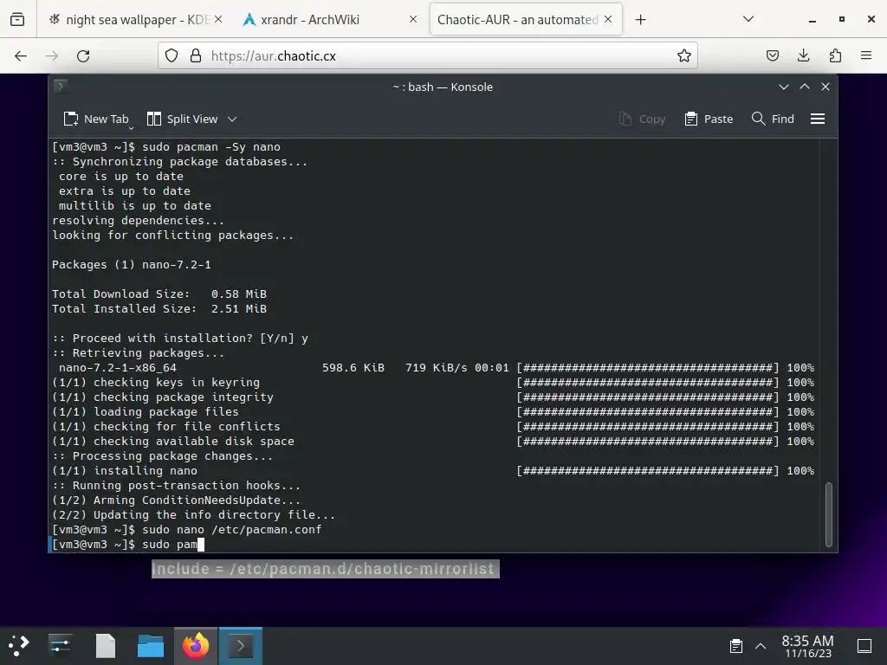Click the 'Total Download Size' line
This screenshot has height=665, width=887.
coord(159,294)
